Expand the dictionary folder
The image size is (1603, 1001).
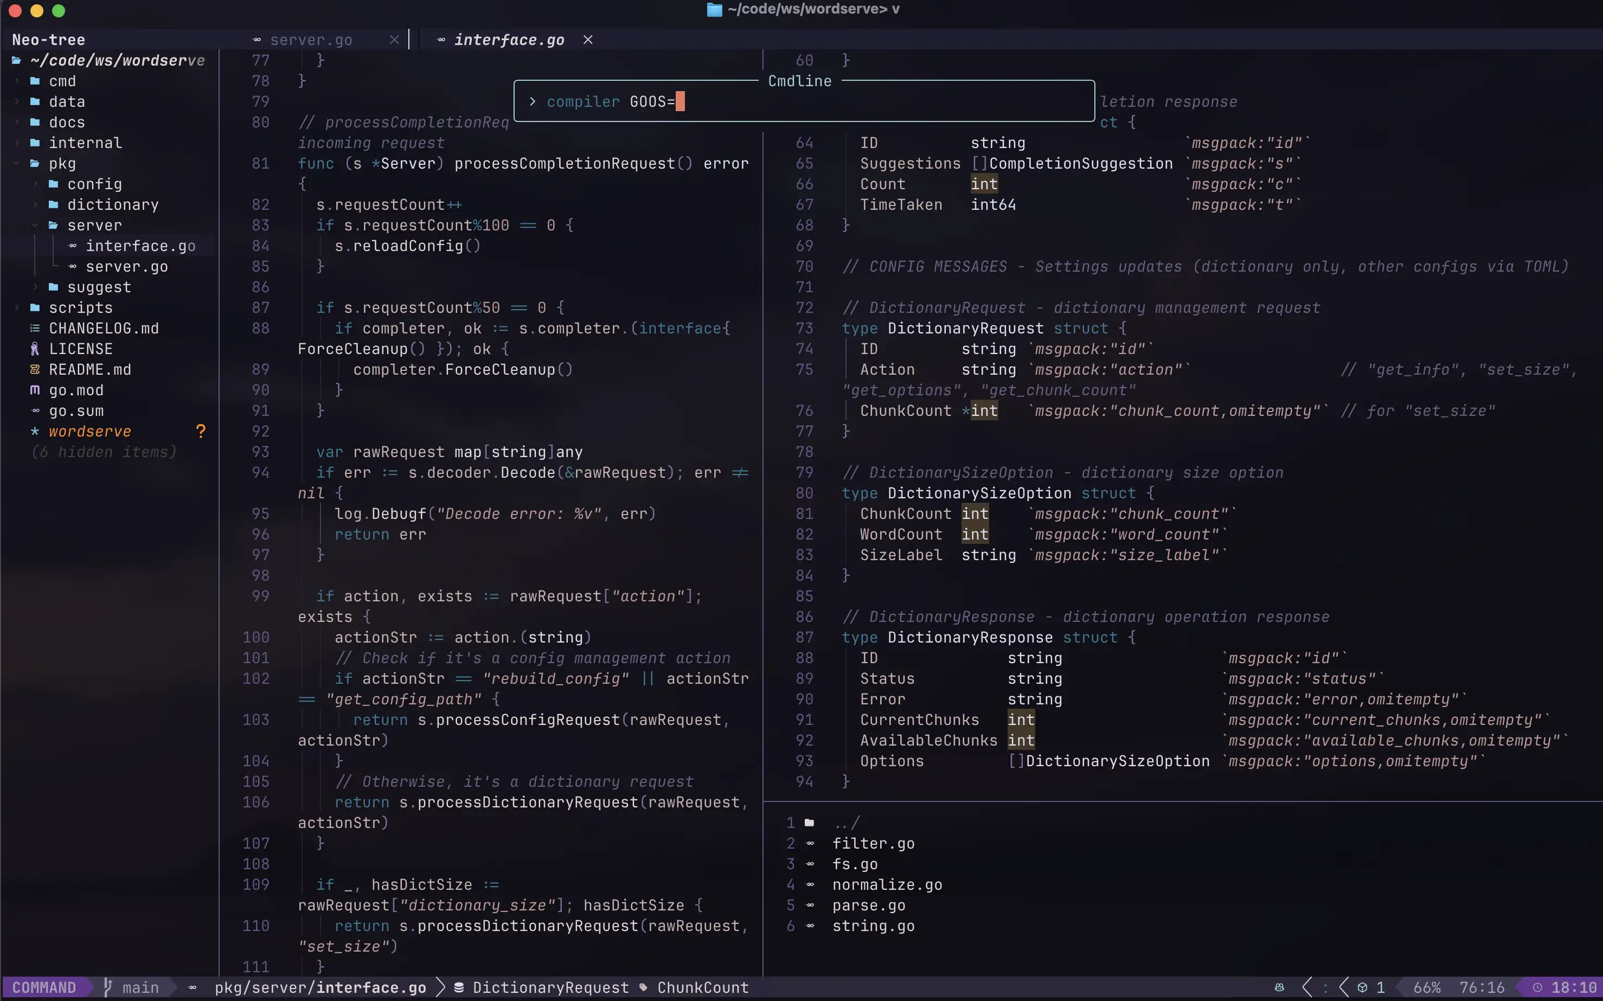pos(35,204)
